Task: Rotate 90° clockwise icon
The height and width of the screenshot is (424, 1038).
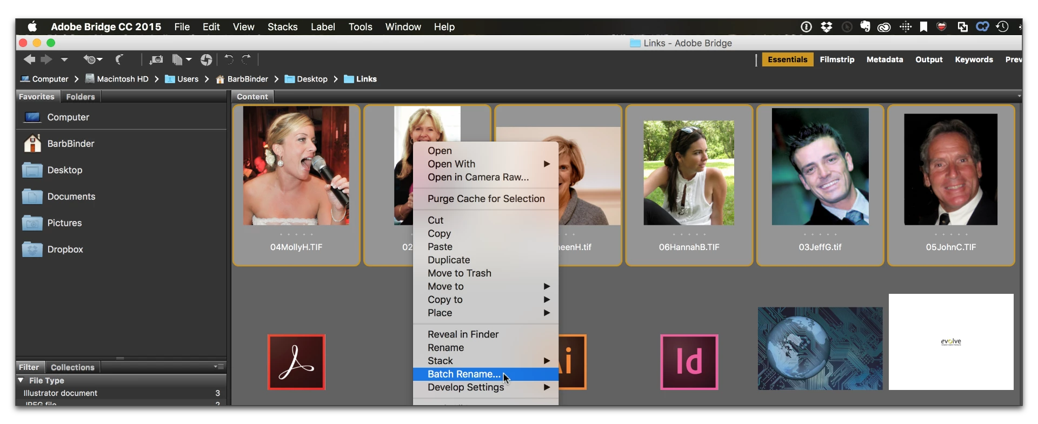Action: tap(247, 59)
